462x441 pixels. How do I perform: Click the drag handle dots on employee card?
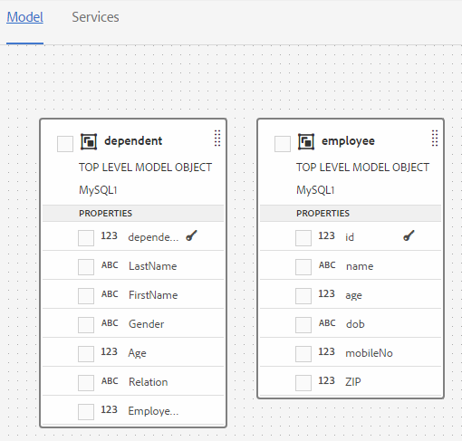tap(435, 139)
